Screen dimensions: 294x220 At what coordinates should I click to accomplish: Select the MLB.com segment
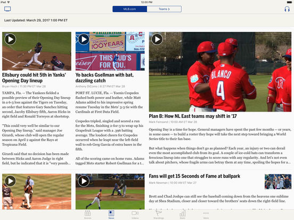(129, 9)
